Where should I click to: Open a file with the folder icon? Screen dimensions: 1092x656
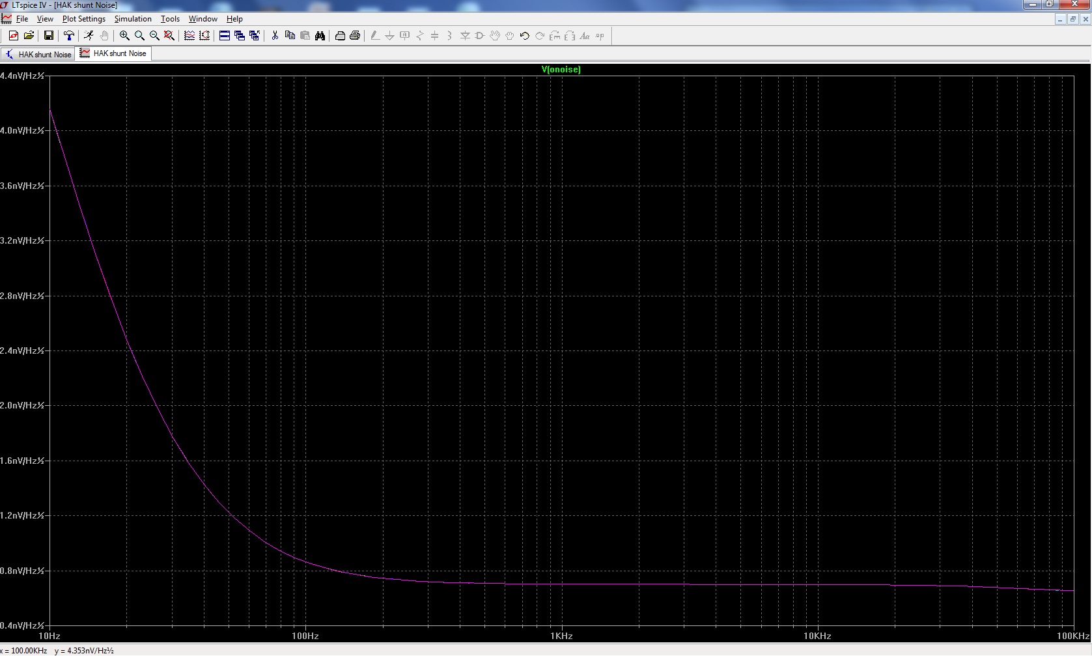click(29, 36)
